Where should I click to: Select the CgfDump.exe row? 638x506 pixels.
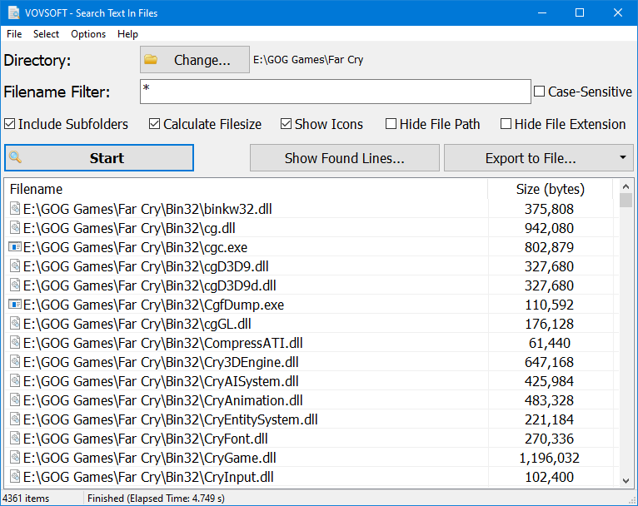(312, 304)
